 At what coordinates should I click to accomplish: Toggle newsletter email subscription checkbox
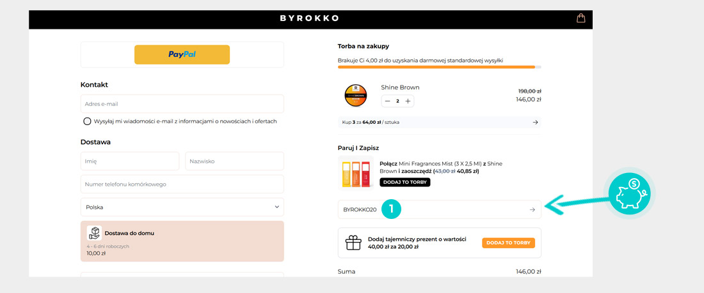coord(87,121)
